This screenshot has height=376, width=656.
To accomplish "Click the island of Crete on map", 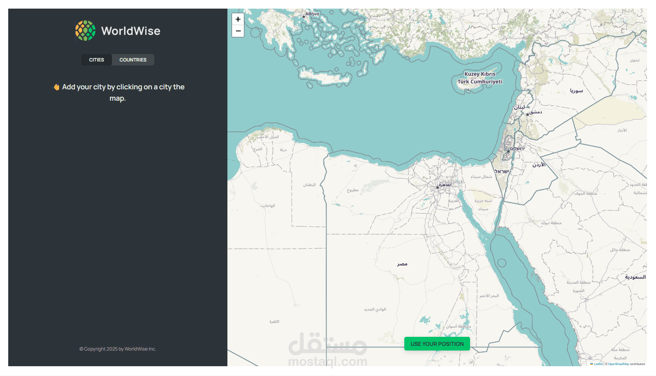I will 324,76.
